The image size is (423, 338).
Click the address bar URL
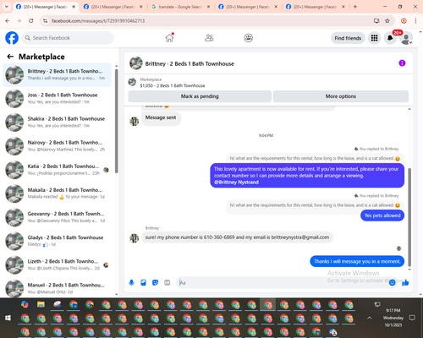pos(98,21)
